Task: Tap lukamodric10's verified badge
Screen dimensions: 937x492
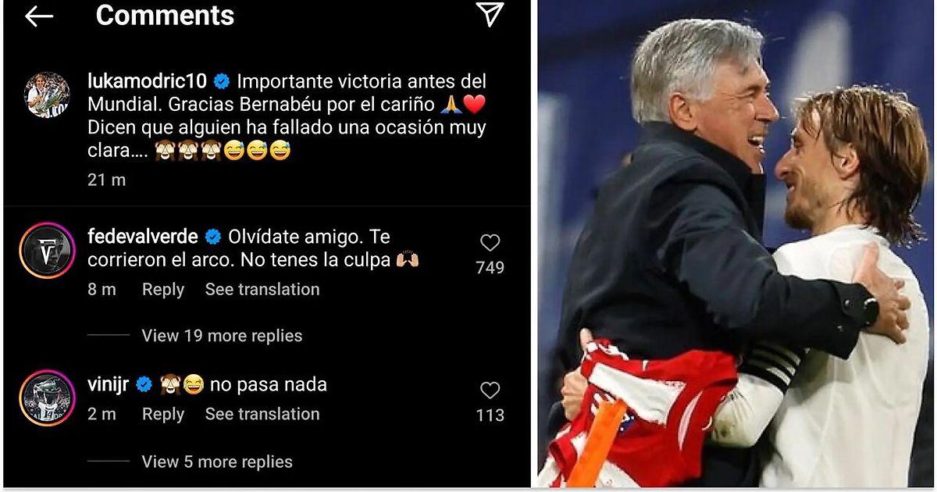Action: (222, 81)
